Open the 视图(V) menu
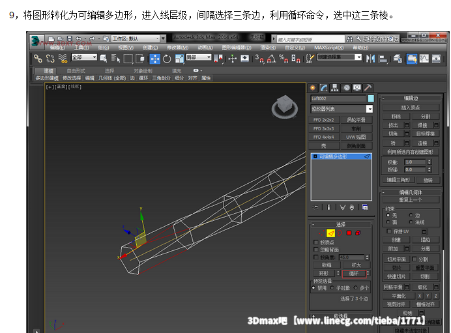The image size is (451, 333). pyautogui.click(x=126, y=48)
